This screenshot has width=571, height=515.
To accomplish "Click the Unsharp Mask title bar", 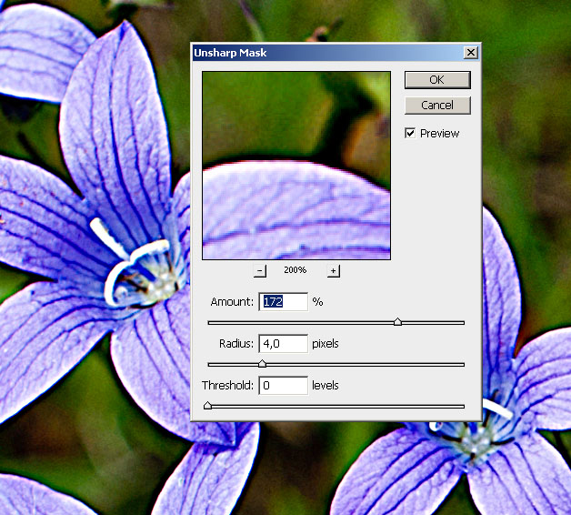I will pos(336,53).
